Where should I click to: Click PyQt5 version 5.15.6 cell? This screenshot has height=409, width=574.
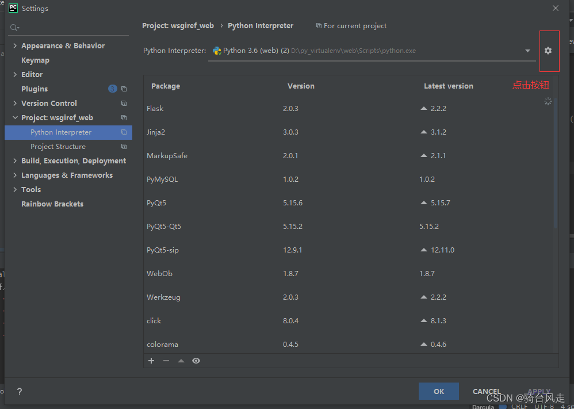(x=293, y=202)
